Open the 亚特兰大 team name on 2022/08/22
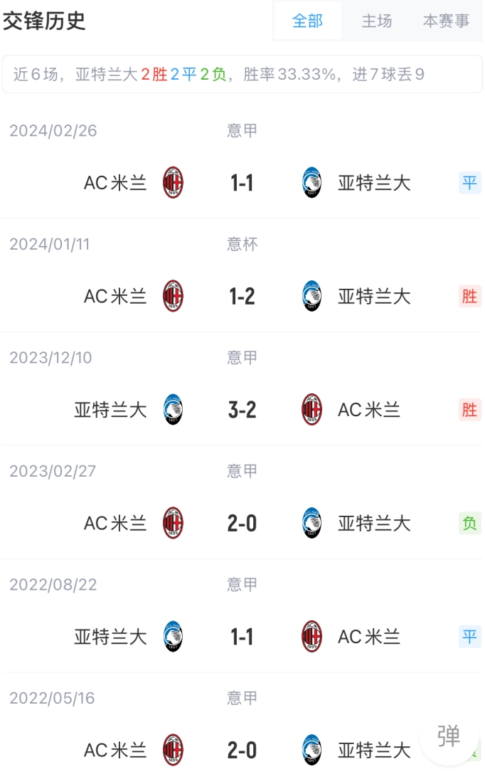Screen dimensions: 485x774 coord(110,637)
